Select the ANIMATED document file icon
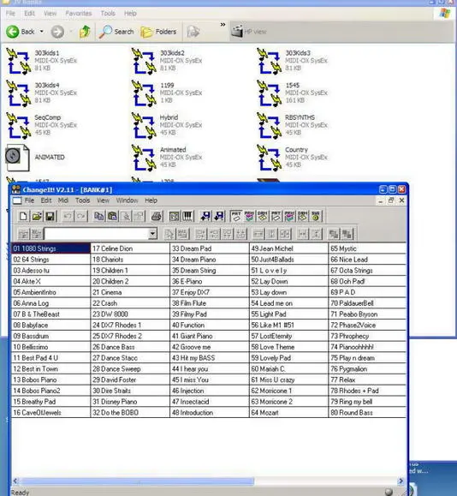This screenshot has height=496, width=457. [x=17, y=158]
